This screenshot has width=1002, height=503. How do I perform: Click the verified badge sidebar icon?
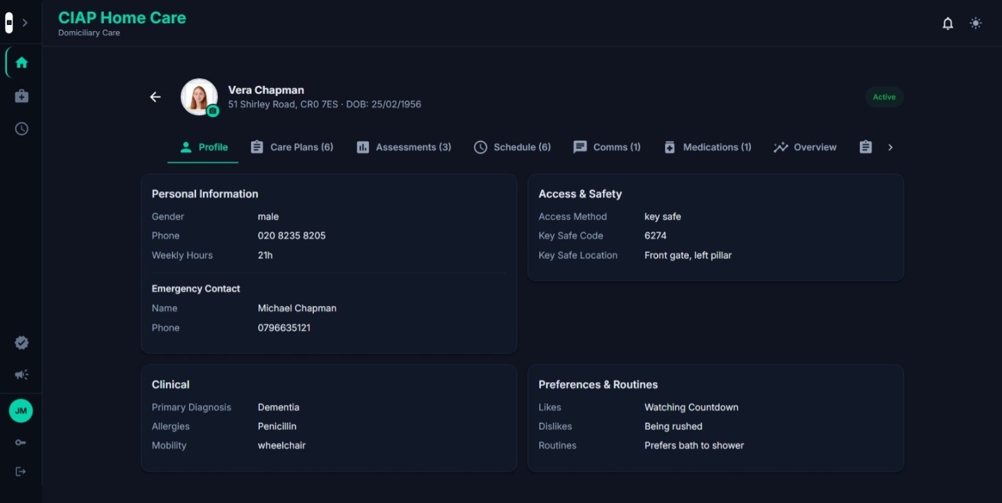tap(21, 342)
